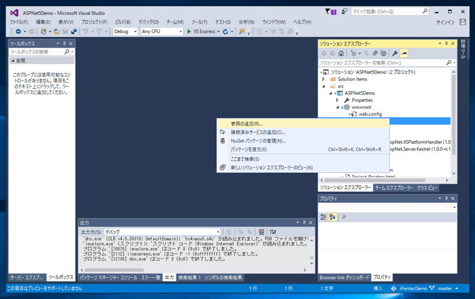The image size is (475, 299).
Task: Open the Solution Explorer window position dropdown arrow
Action: click(440, 44)
